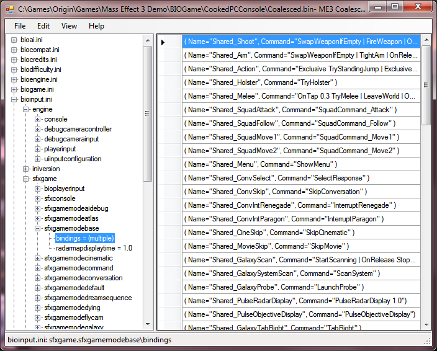Screen dimensions: 437x351
Task: Collapse the sfxgame tree node
Action: (26, 179)
